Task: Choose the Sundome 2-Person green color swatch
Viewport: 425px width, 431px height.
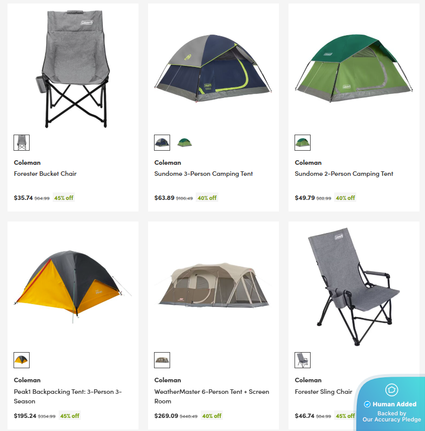Action: (x=303, y=143)
